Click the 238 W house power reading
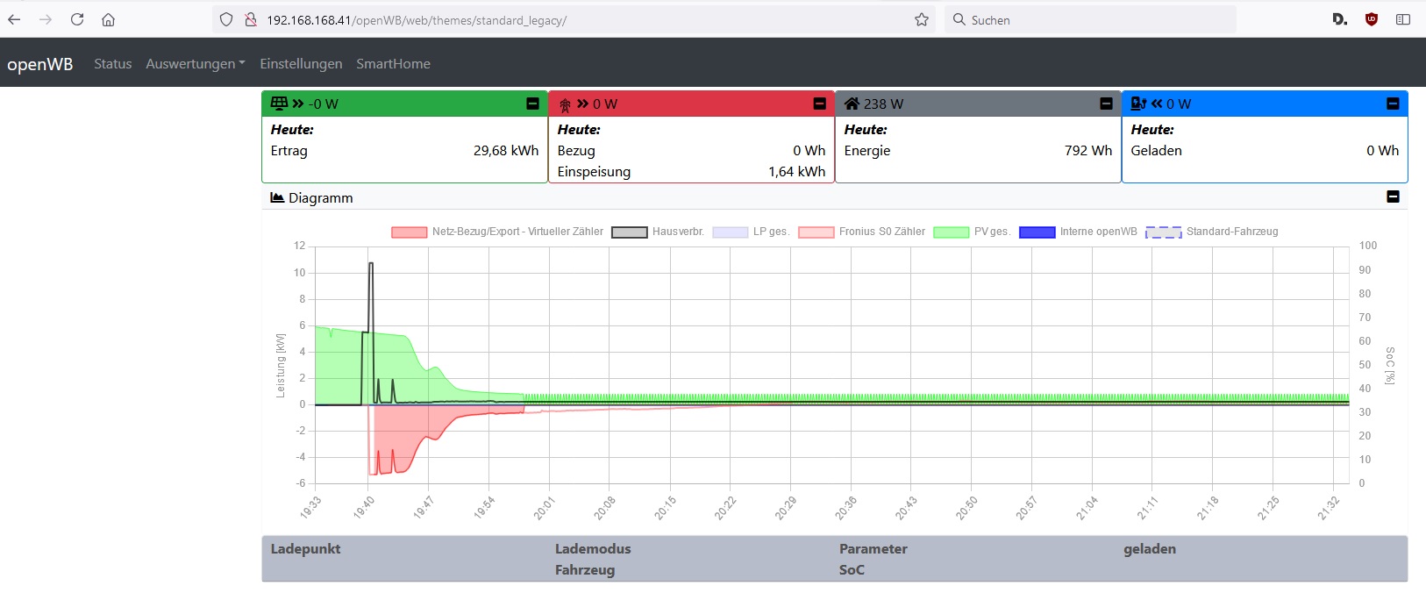Viewport: 1426px width, 593px height. (883, 104)
